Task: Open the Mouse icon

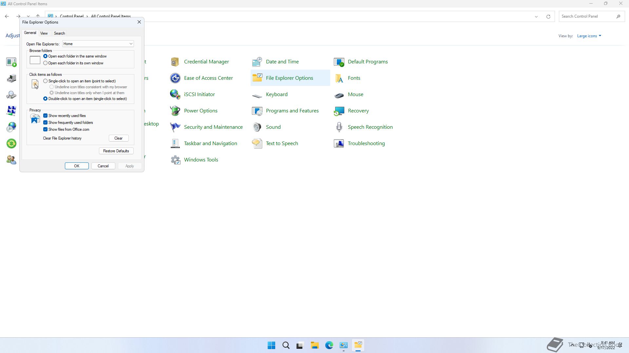Action: tap(339, 95)
